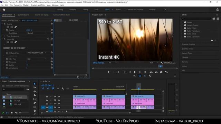Viewport: 221px width, 124px height.
Task: Open Button Editor plus icon
Action: pyautogui.click(x=175, y=76)
